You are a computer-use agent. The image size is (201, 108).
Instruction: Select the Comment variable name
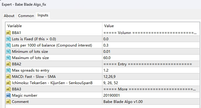(20, 102)
